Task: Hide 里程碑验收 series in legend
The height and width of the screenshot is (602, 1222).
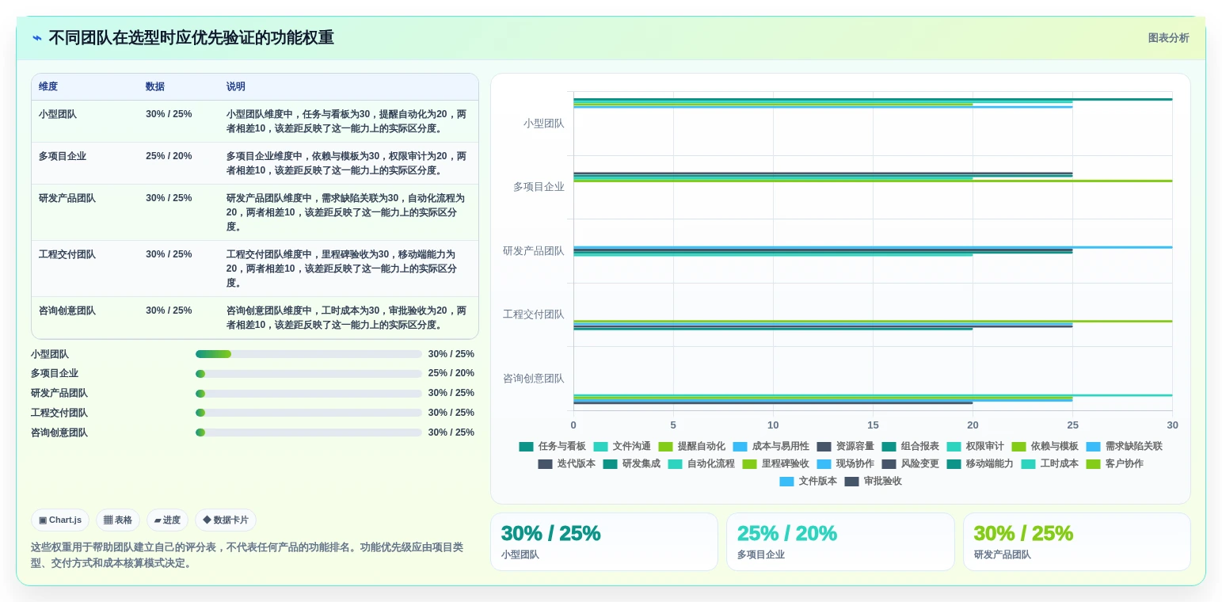Action: click(775, 464)
